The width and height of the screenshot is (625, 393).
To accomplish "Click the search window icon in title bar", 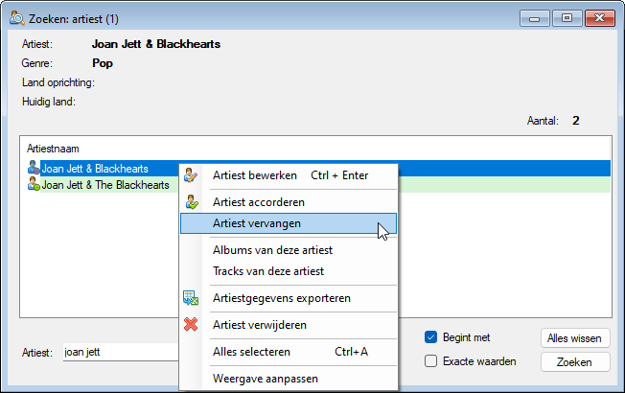I will click(17, 18).
